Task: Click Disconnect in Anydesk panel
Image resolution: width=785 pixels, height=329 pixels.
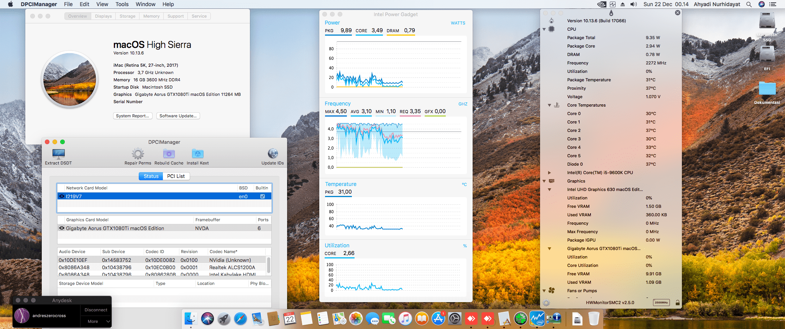Action: tap(96, 310)
